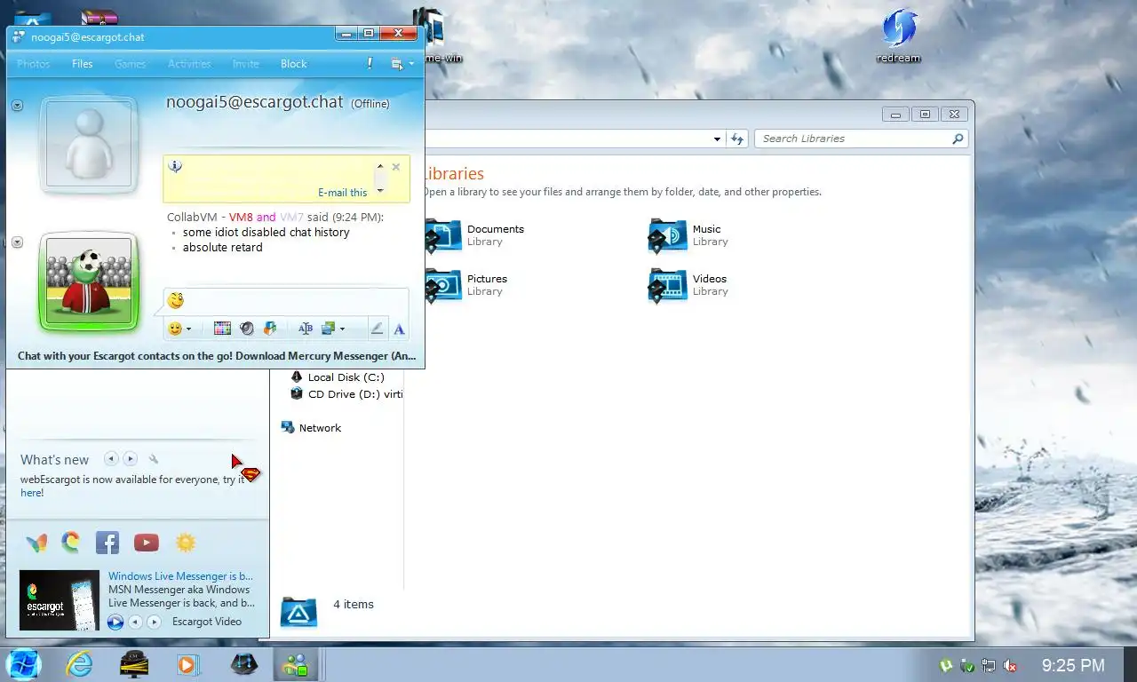Open the emoticon picker smiley button
The image size is (1137, 682).
click(x=175, y=329)
